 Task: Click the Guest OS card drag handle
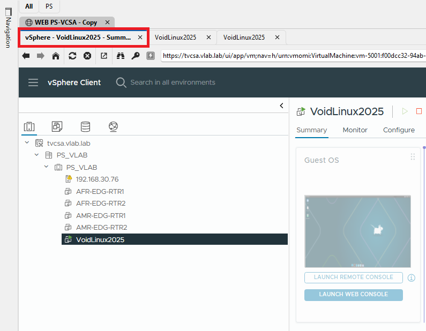[413, 157]
